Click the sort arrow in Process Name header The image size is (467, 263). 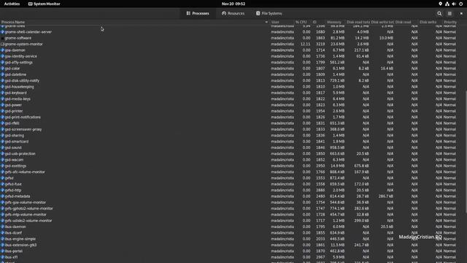(x=266, y=22)
